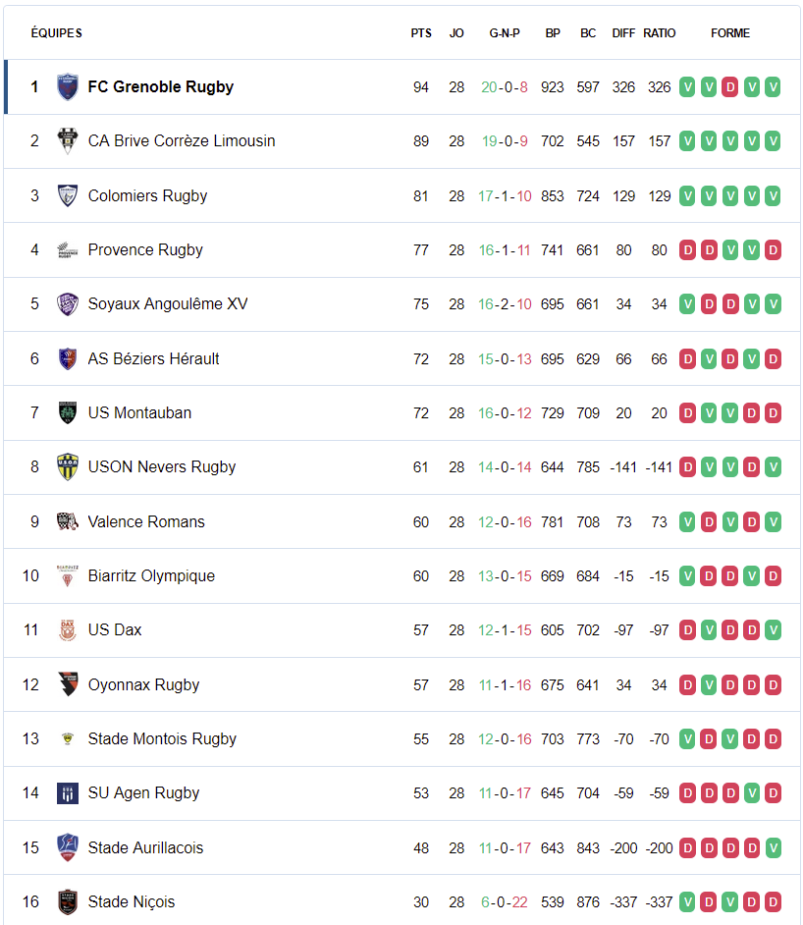Click the SU Agen Rugby blue logo
Viewport: 803px width, 925px height.
coord(68,793)
